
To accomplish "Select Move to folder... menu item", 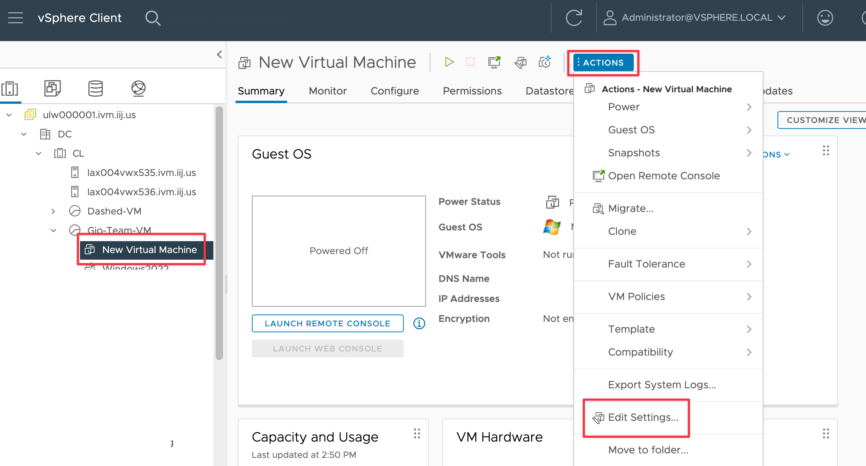I will (668, 450).
